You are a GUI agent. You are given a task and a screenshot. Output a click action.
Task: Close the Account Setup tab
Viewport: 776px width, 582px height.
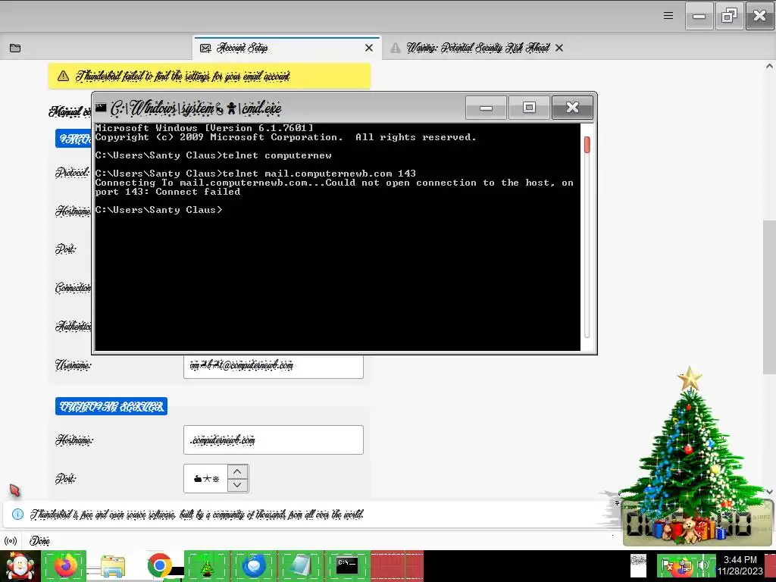pyautogui.click(x=369, y=48)
